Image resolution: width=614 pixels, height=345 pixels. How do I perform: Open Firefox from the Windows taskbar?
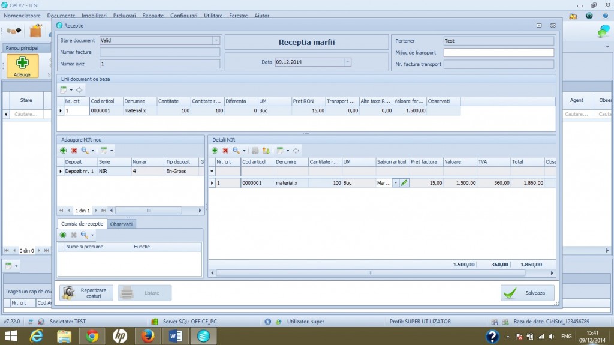point(148,337)
